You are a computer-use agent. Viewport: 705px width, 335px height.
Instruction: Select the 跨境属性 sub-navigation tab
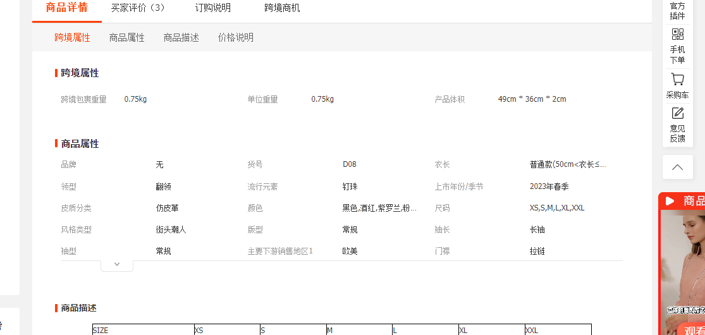[72, 38]
